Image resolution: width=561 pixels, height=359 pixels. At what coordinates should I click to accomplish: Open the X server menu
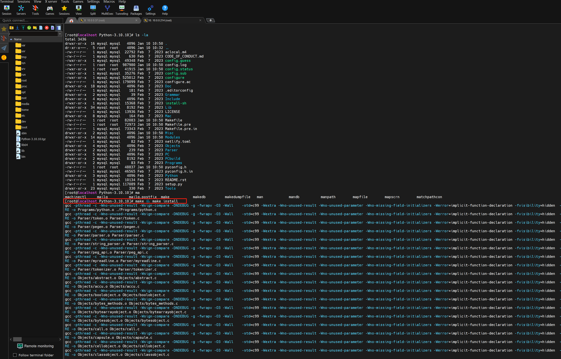[51, 2]
